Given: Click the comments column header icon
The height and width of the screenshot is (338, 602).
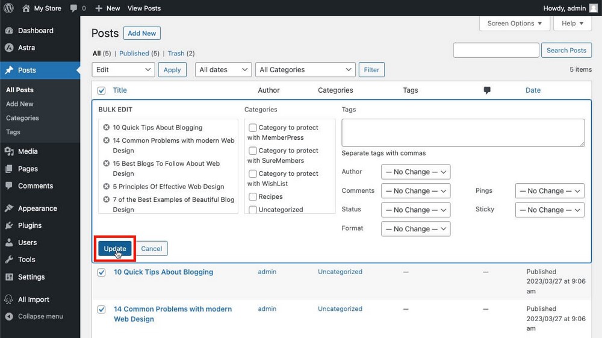Looking at the screenshot, I should (487, 90).
